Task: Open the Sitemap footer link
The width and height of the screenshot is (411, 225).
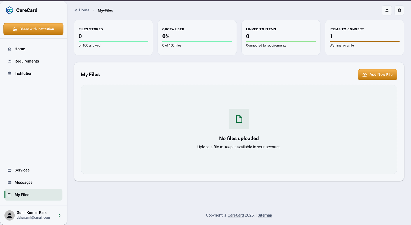Action: coord(265,215)
